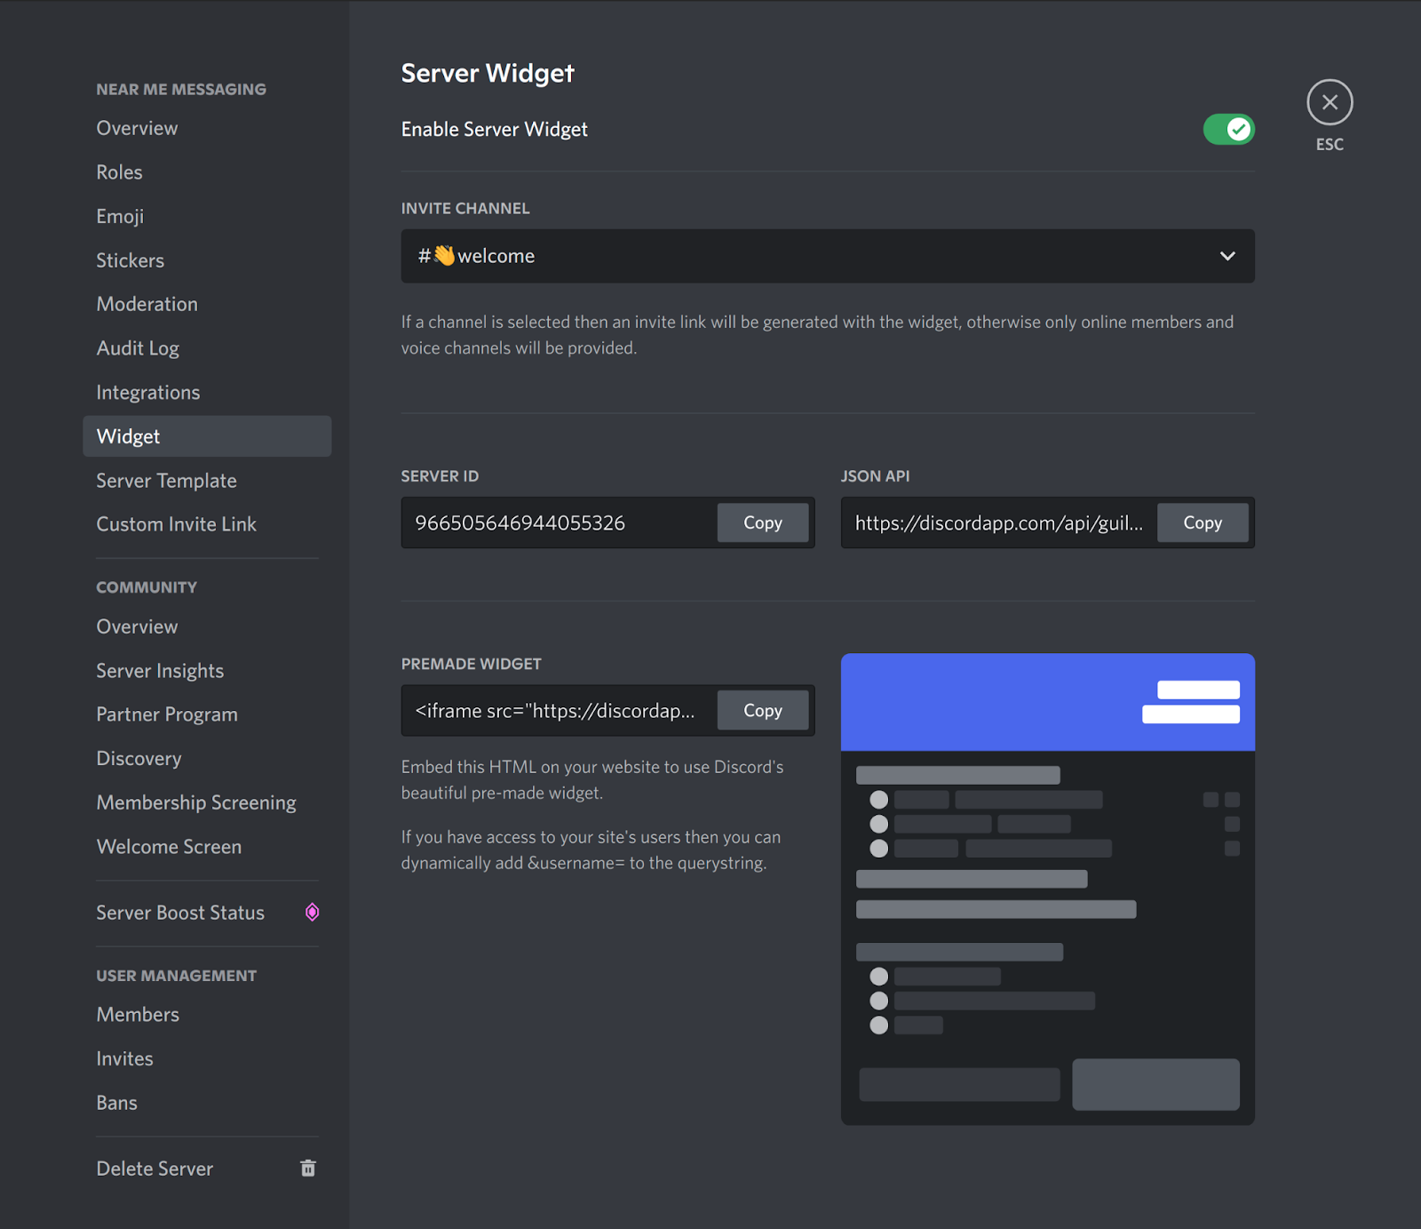1421x1229 pixels.
Task: Open Server Insights
Action: [x=160, y=670]
